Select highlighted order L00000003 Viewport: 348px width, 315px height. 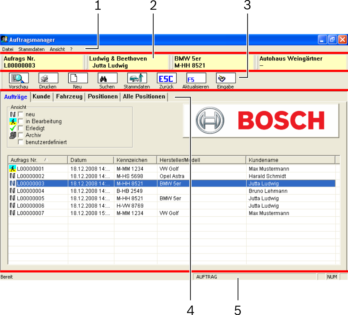(x=172, y=183)
